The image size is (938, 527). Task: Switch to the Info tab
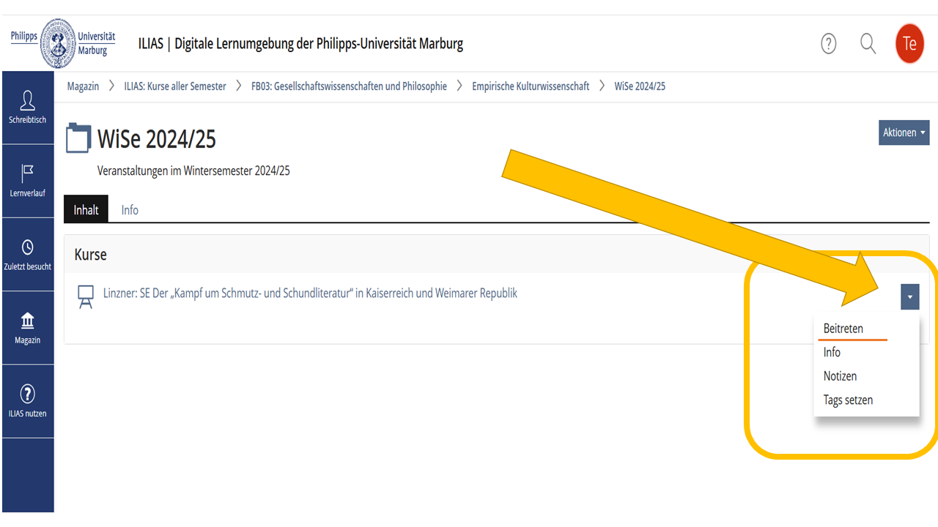click(130, 210)
